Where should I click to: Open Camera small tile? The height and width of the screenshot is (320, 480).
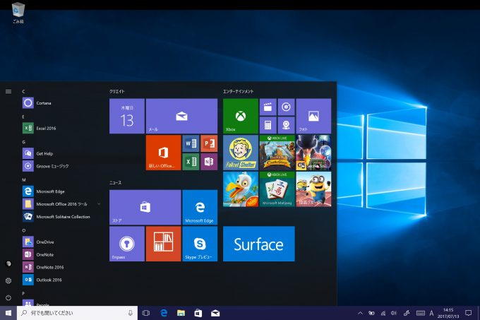[286, 125]
